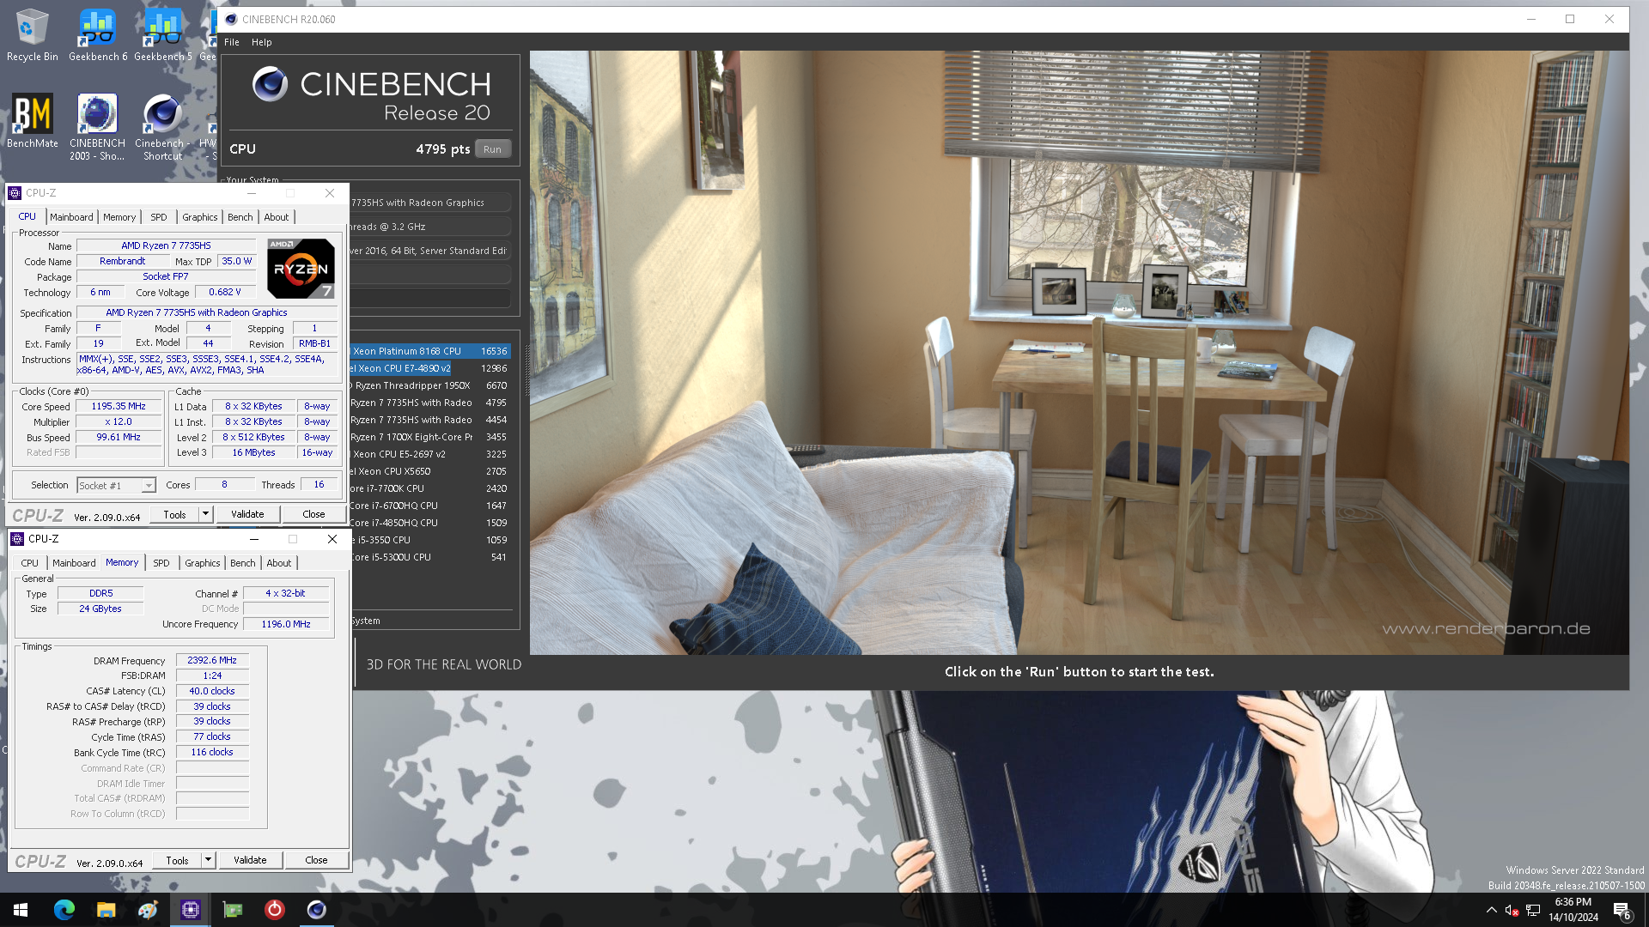Click Validate in bottom CPU-Z window
1649x927 pixels.
tap(250, 860)
